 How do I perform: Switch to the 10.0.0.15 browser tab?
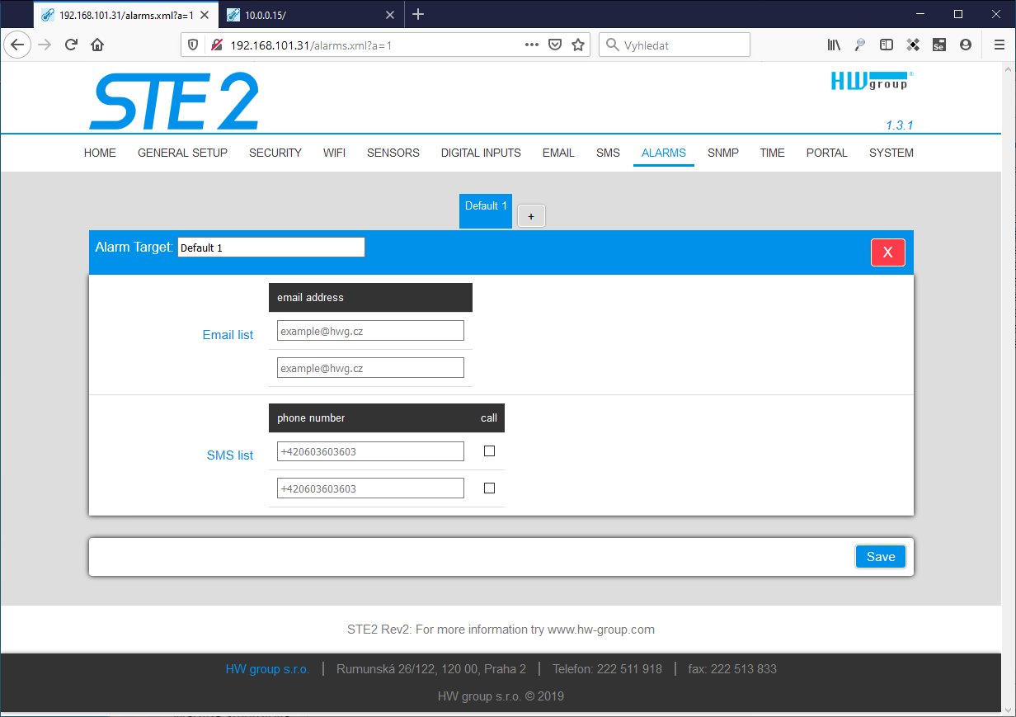click(312, 14)
